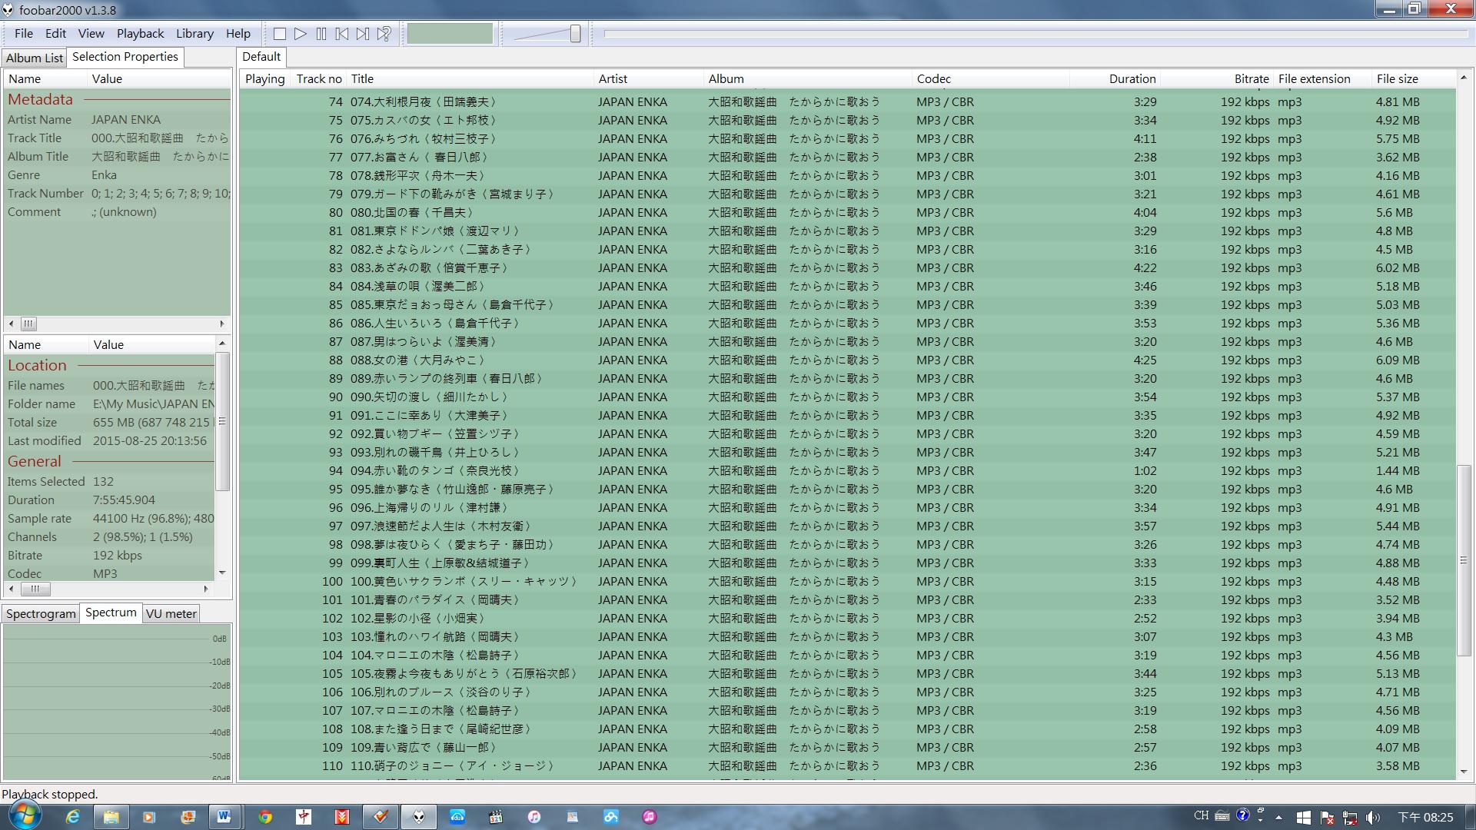
Task: Click the Previous Track button
Action: pos(343,35)
